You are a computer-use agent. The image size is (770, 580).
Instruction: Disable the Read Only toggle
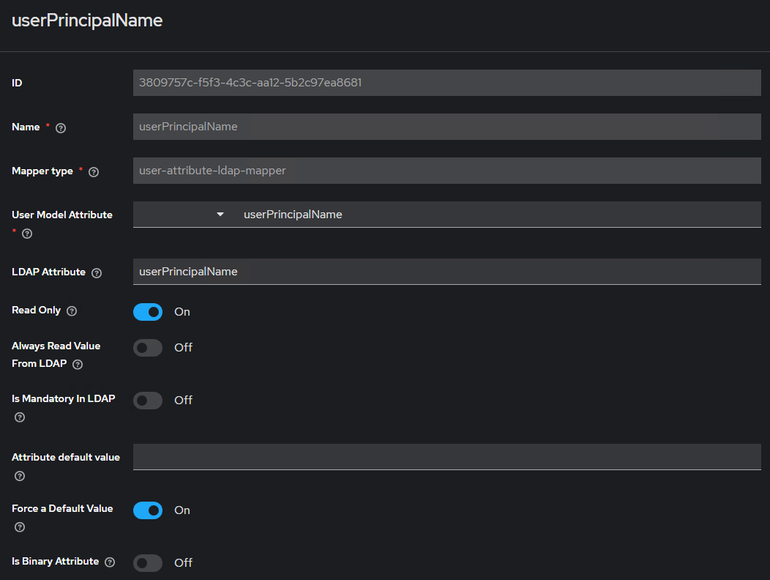click(148, 312)
